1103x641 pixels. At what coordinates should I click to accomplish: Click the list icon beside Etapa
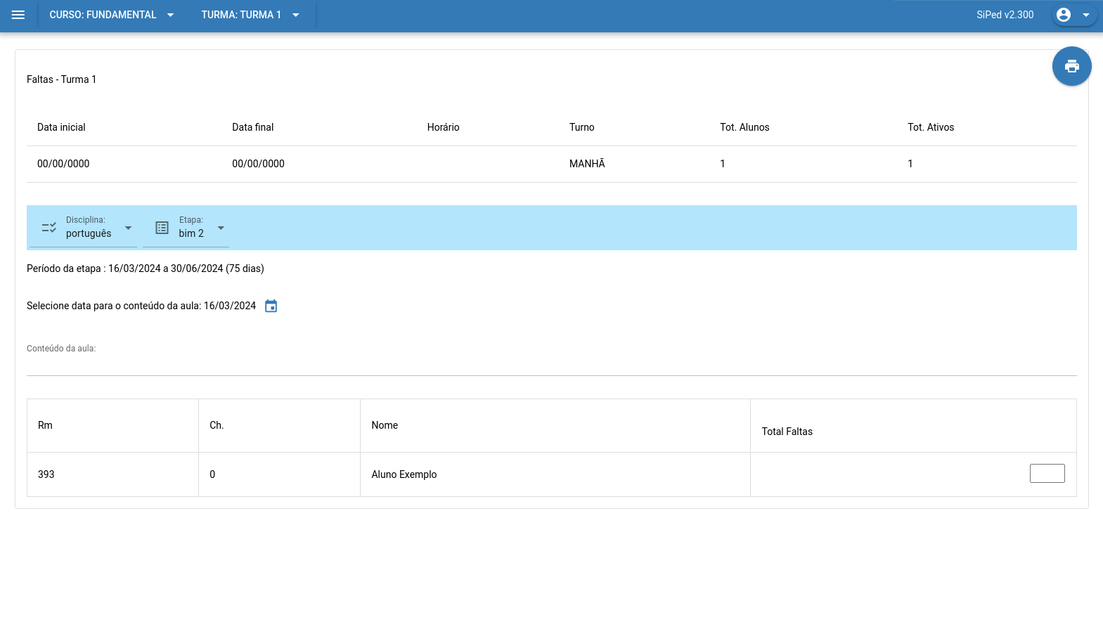pos(162,228)
